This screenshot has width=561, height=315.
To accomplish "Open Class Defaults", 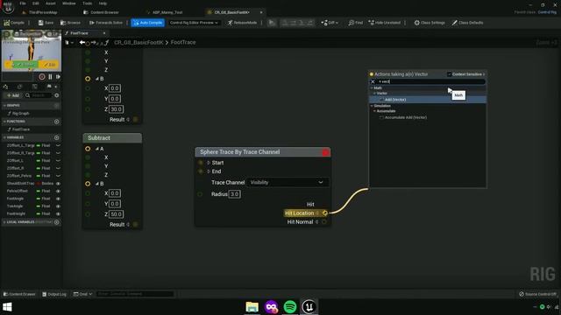I will (x=467, y=23).
